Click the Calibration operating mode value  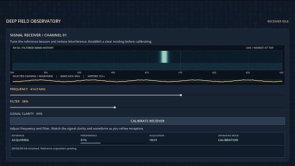pos(228,140)
